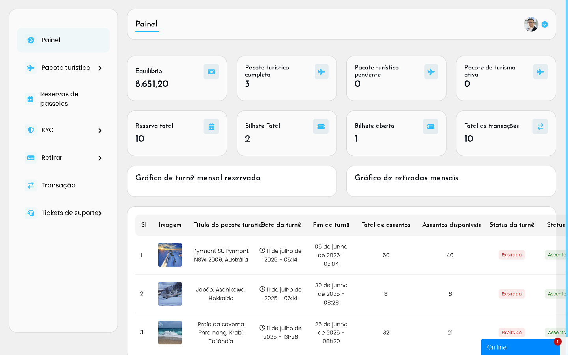568x355 pixels.
Task: Open the user profile dropdown arrow
Action: point(545,24)
